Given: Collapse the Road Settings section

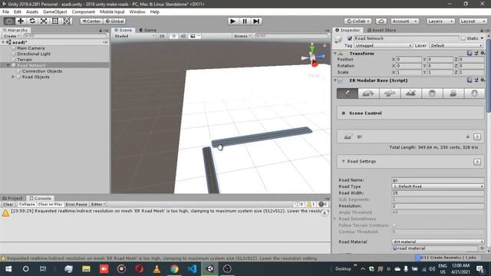Looking at the screenshot, I should 343,161.
